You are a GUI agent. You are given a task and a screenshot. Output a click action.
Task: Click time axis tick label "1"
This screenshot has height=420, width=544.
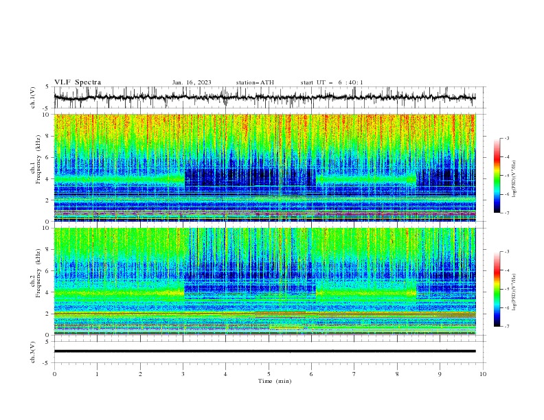pyautogui.click(x=97, y=374)
